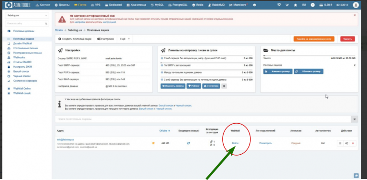Open the Хостинг menu
The width and height of the screenshot is (367, 180).
tap(43, 5)
